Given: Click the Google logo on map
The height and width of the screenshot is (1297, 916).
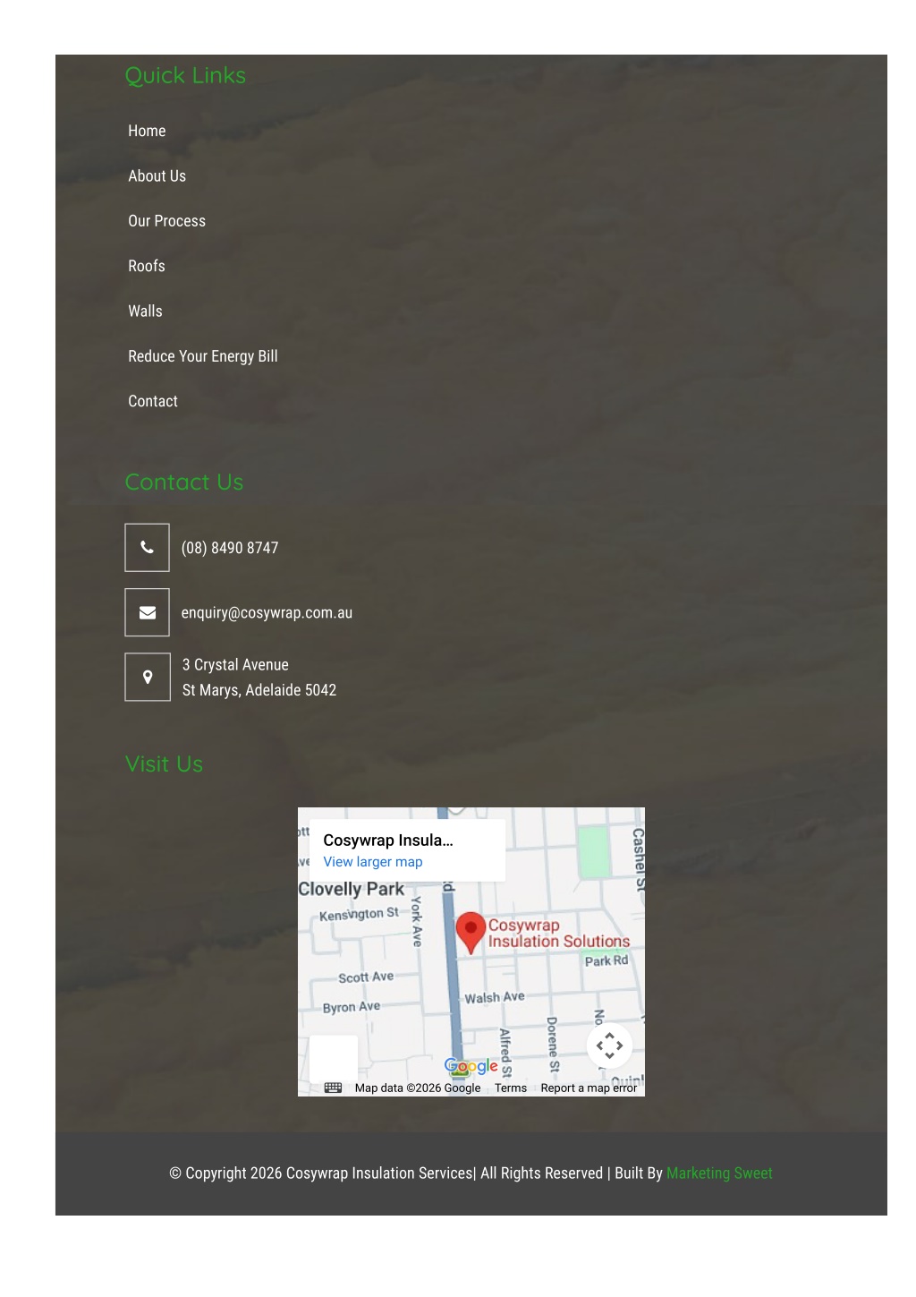Looking at the screenshot, I should [x=471, y=1066].
